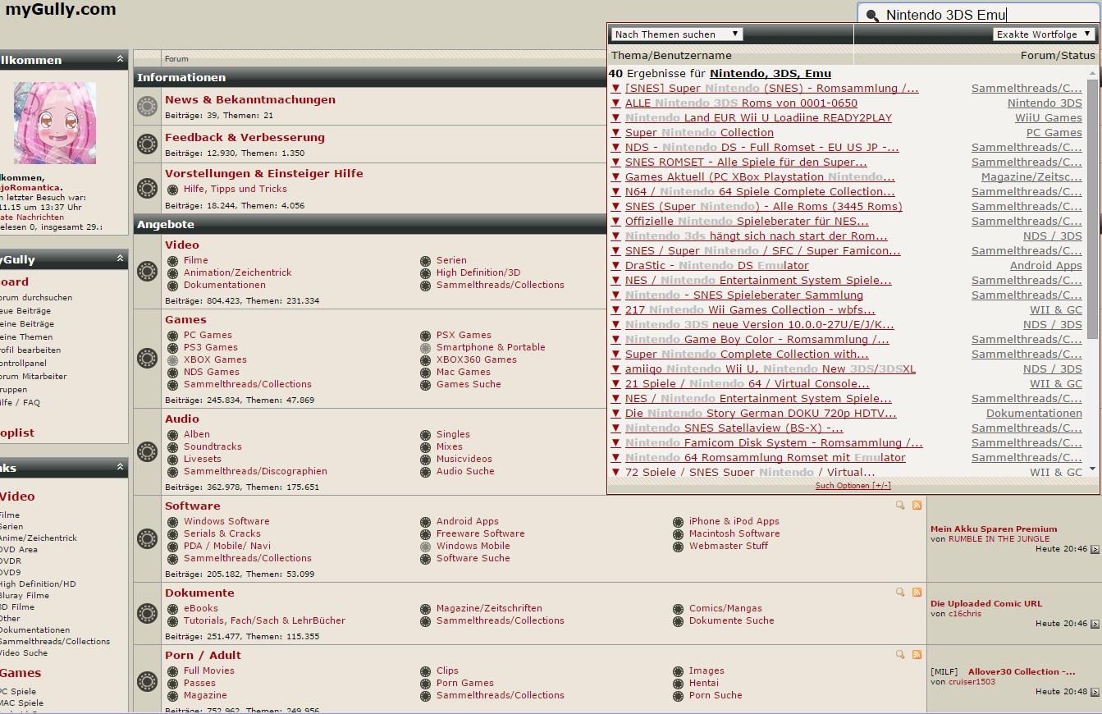Screen dimensions: 1102x714
Task: Click the forum status icon beside the Video category
Action: pyautogui.click(x=147, y=271)
